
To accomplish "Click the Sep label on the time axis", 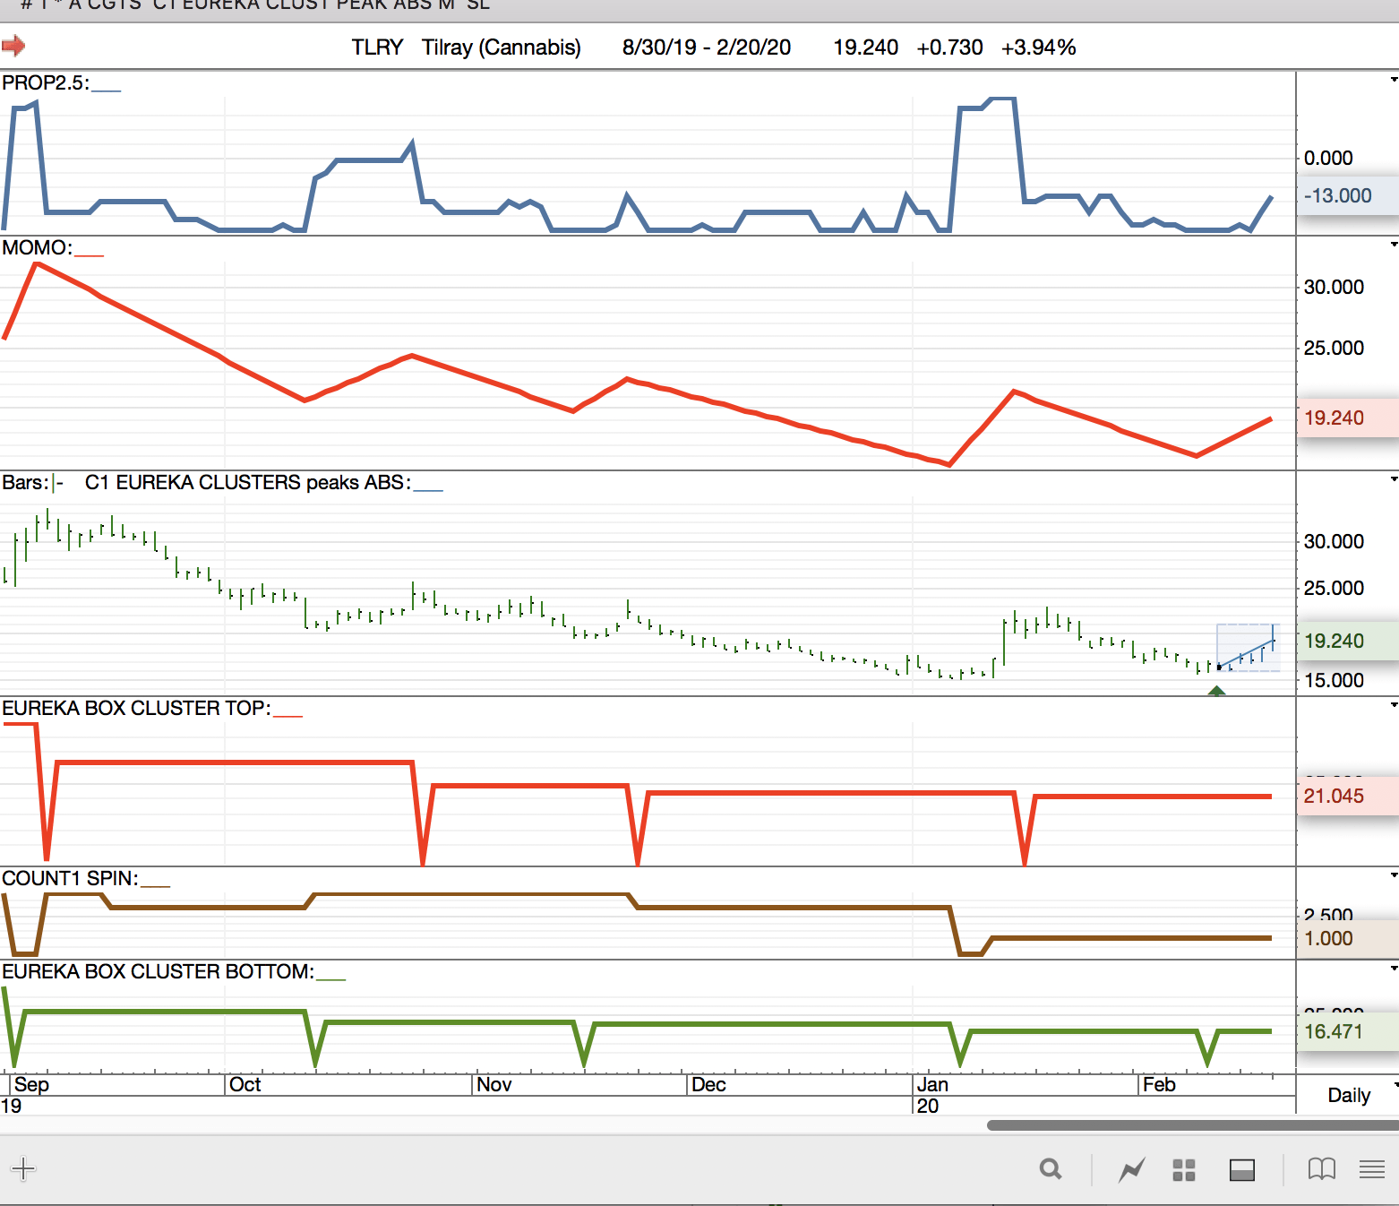I will (x=31, y=1084).
